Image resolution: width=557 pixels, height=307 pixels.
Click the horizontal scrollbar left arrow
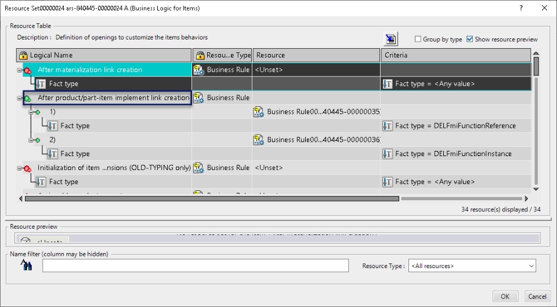click(21, 198)
